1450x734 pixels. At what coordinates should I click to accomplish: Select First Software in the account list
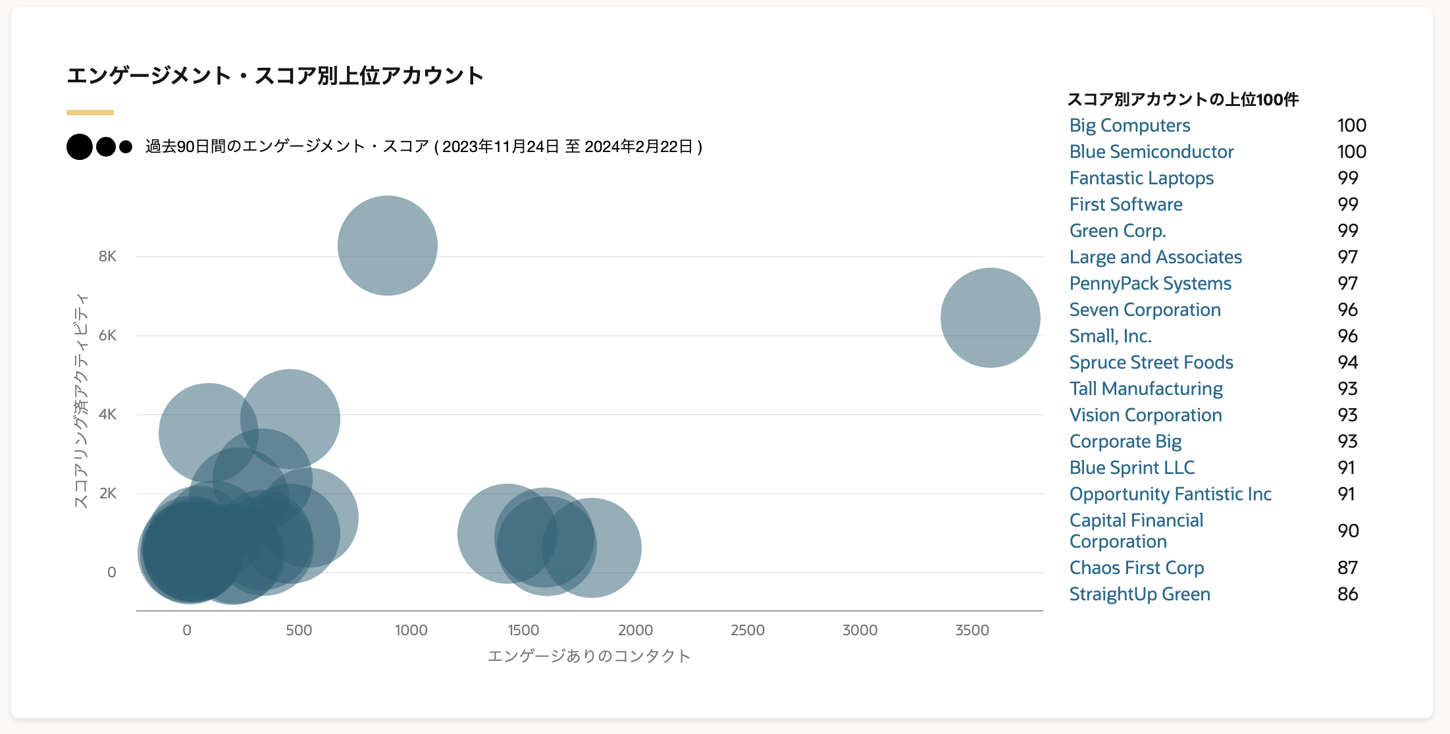(1126, 204)
